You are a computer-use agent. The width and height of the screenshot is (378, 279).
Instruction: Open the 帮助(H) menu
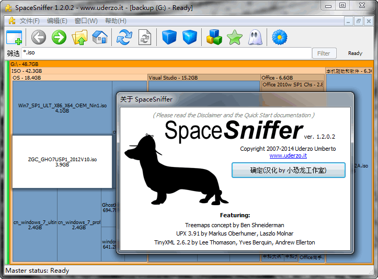116,21
